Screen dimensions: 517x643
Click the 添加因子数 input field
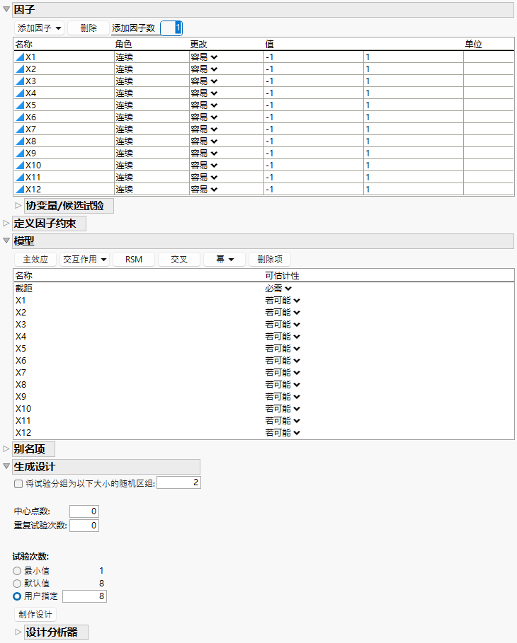(x=171, y=28)
